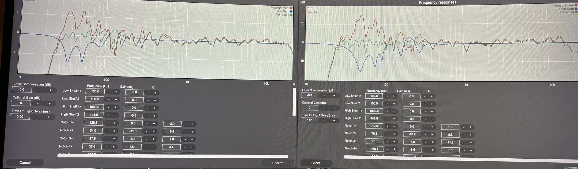Click the High Shelf 2 frequency 445.9 in left window

(x=94, y=115)
